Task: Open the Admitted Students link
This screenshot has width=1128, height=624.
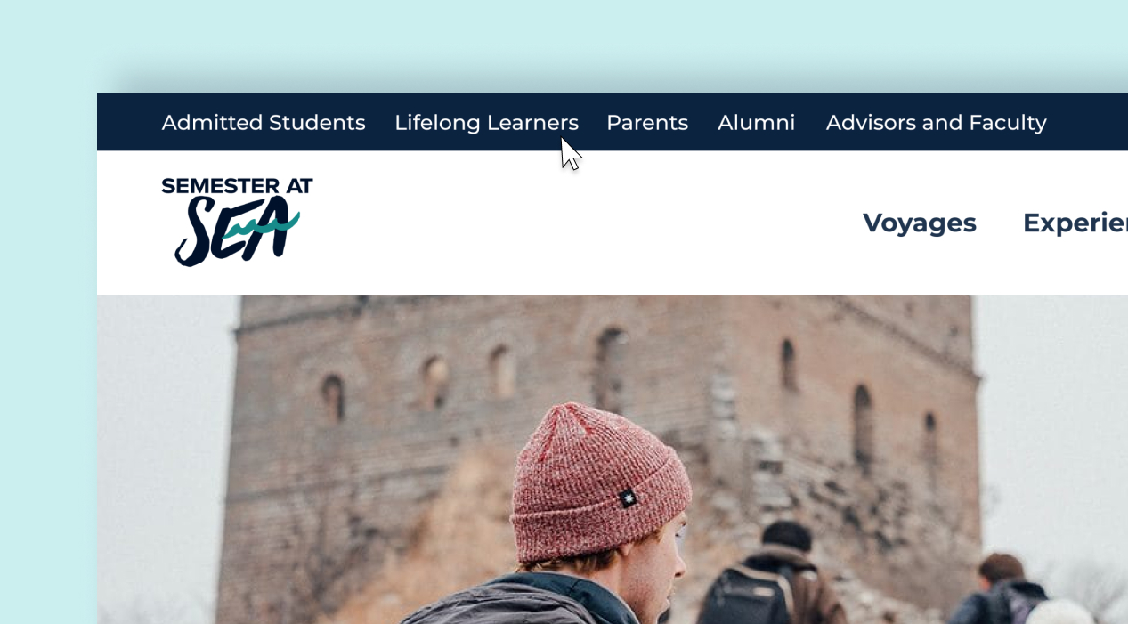Action: coord(264,122)
